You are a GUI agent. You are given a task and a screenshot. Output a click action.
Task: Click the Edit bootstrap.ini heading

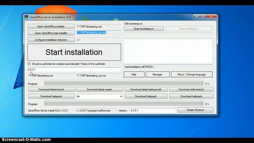tap(133, 24)
